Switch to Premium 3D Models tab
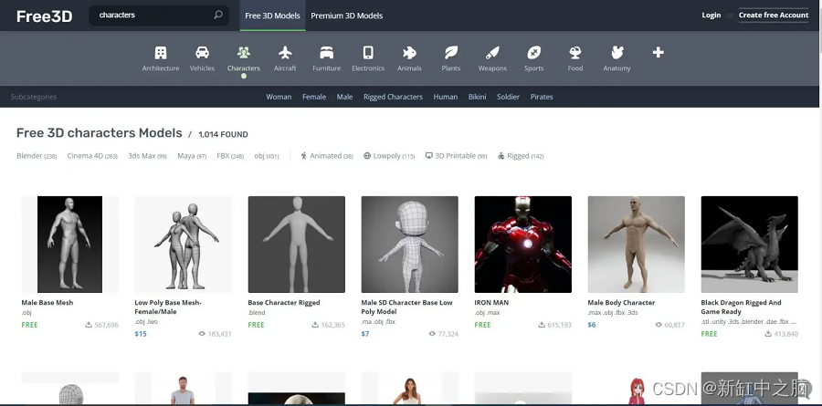The height and width of the screenshot is (406, 822). 346,16
